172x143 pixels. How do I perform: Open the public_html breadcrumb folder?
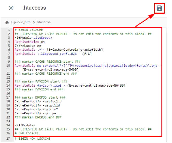(23, 22)
